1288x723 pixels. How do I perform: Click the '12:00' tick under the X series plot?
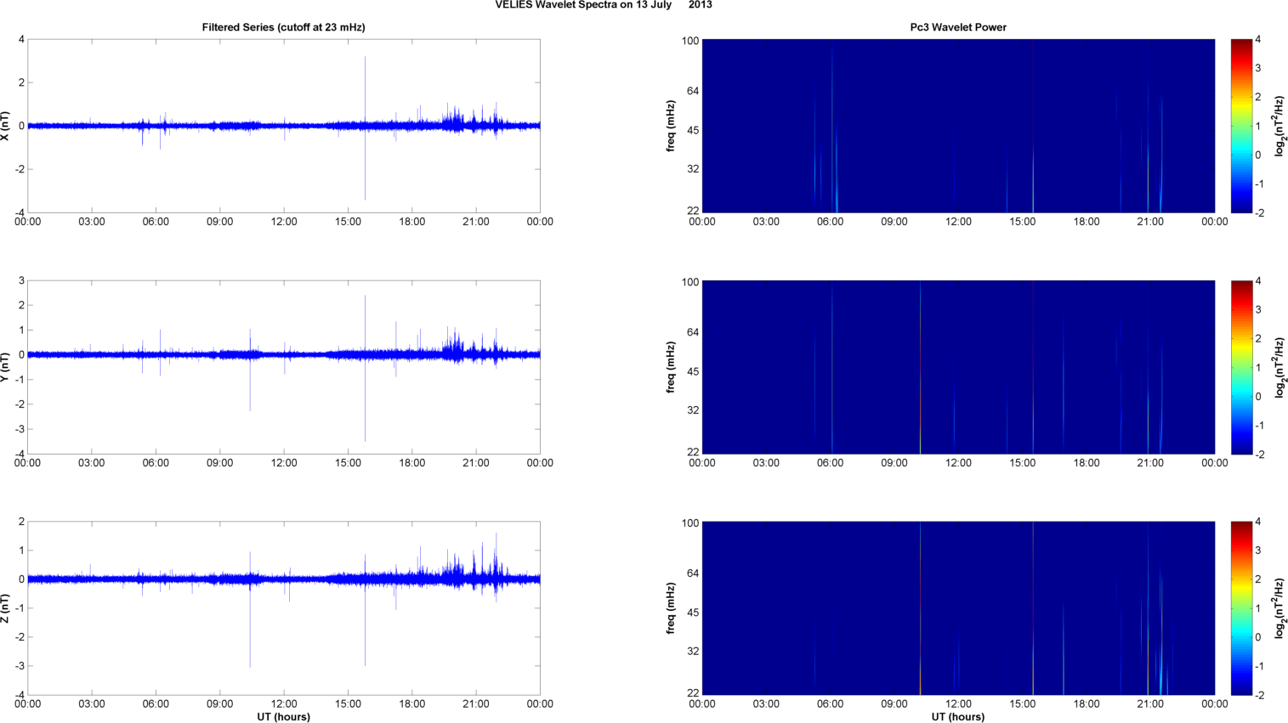284,222
